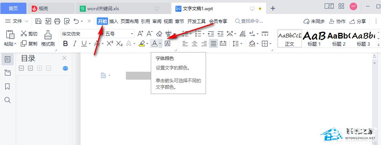Click the 协作 collaborate button
Screen dimensions: 381x145
[337, 22]
